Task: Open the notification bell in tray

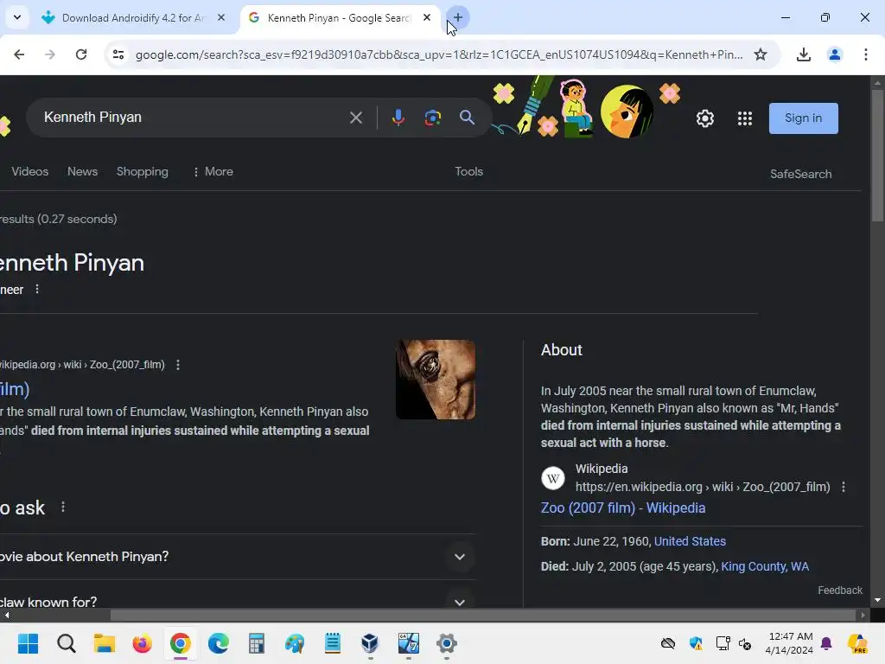Action: pos(826,643)
